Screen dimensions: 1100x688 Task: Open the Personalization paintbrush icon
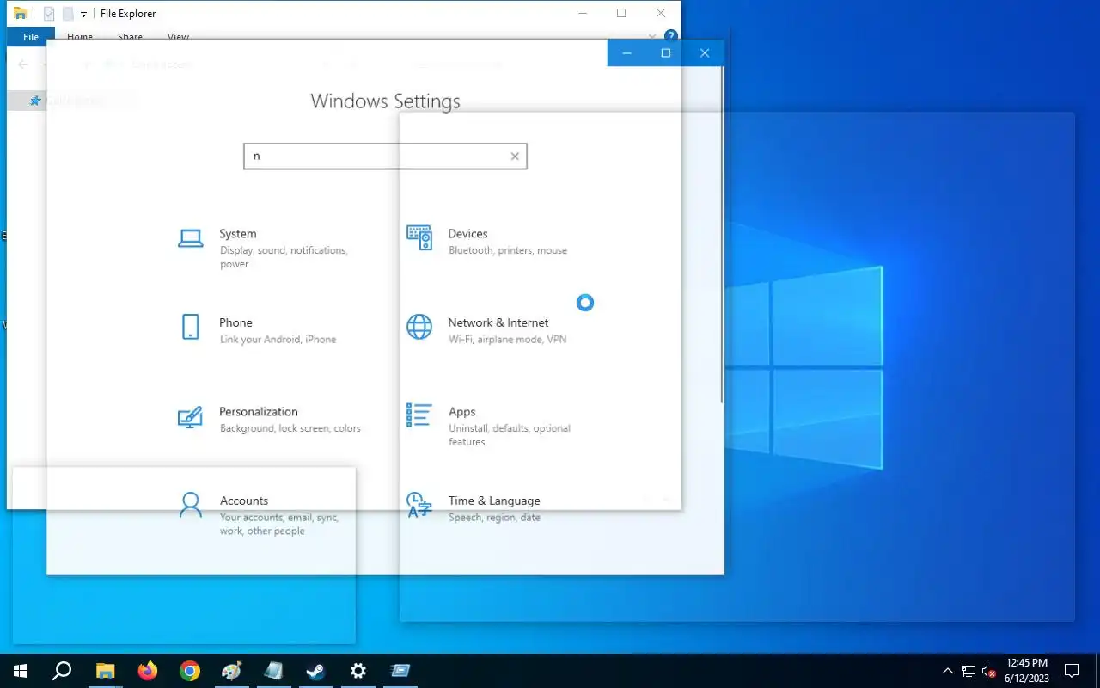pos(190,418)
